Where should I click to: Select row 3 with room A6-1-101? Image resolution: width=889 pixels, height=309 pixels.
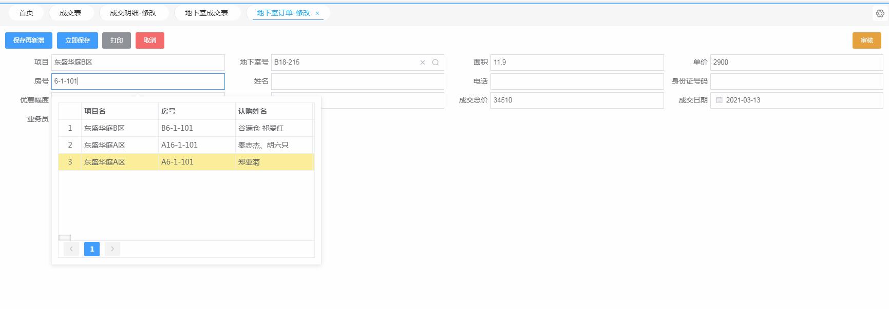177,162
